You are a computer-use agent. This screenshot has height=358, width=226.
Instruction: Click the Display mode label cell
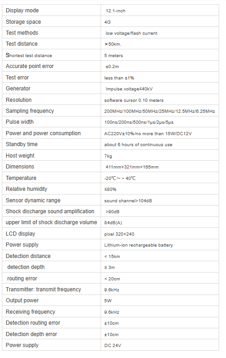point(51,10)
